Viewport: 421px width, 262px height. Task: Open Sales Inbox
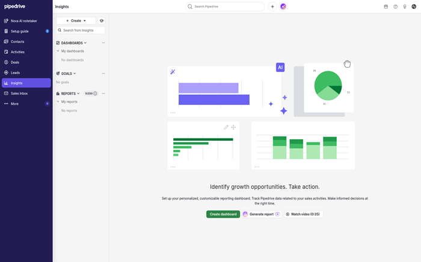(26, 94)
